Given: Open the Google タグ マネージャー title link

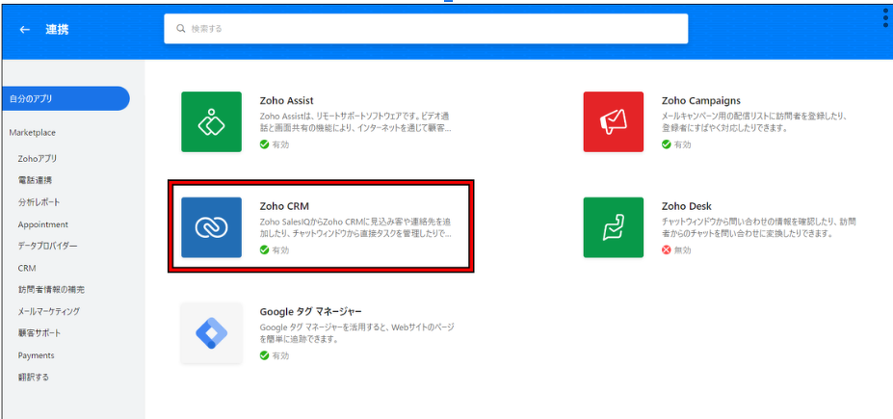Looking at the screenshot, I should pyautogui.click(x=311, y=312).
